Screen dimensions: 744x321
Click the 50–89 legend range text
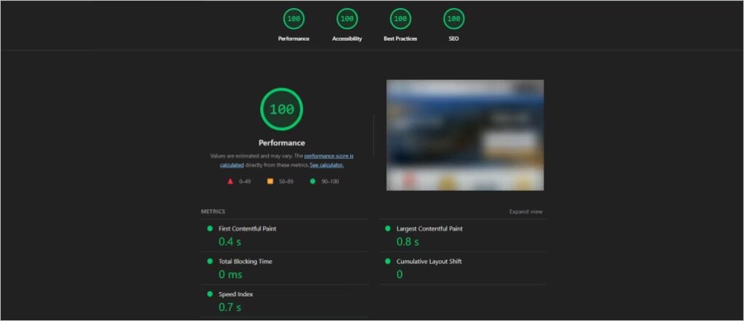coord(286,182)
